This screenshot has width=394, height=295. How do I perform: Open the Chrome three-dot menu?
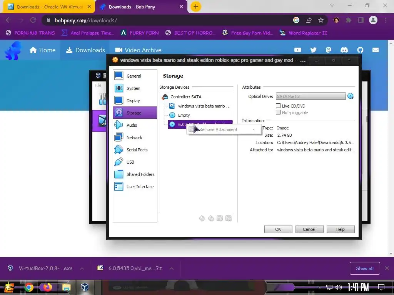coord(386,20)
